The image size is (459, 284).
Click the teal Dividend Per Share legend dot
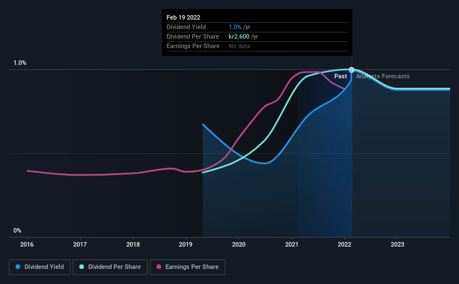pos(82,267)
